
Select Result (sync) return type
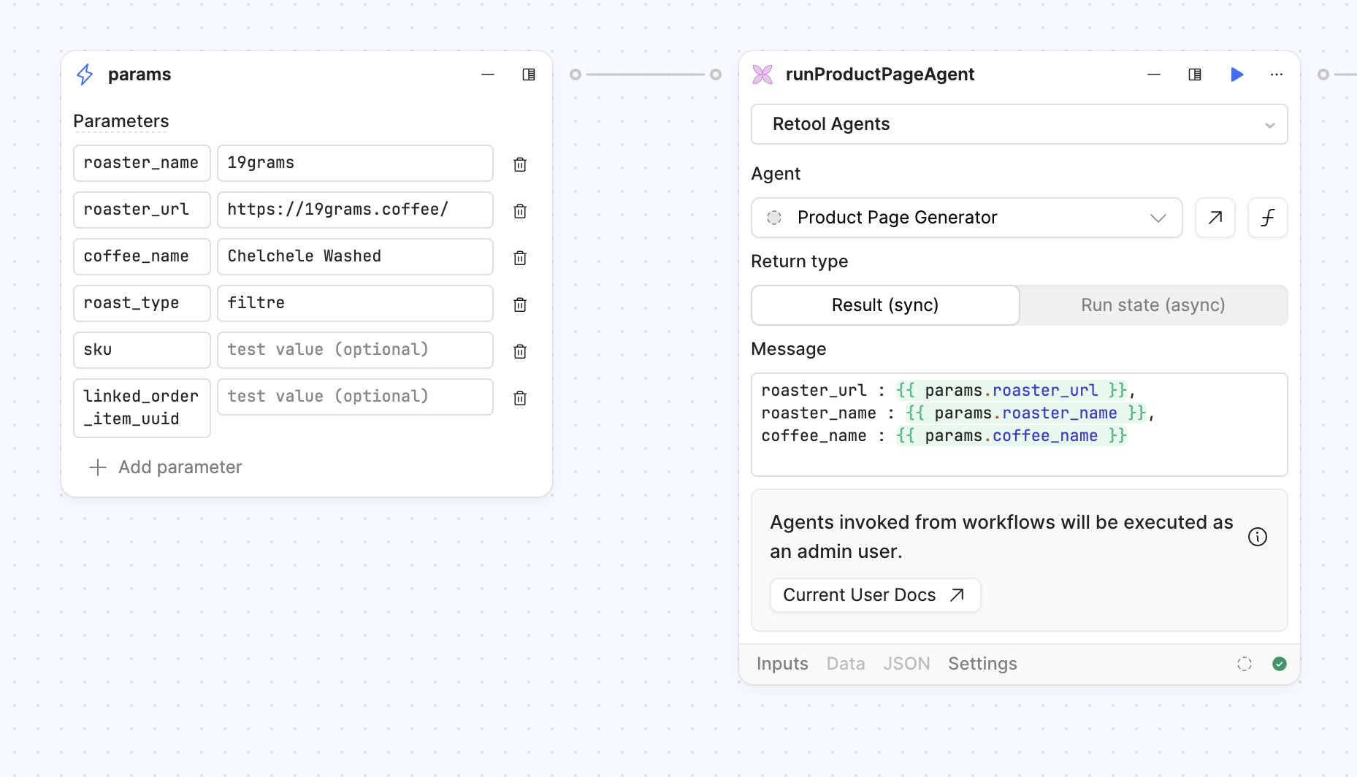tap(884, 305)
